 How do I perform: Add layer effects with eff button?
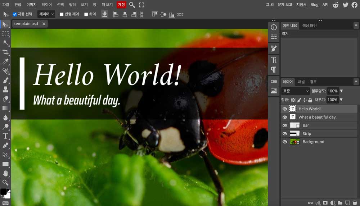318,203
